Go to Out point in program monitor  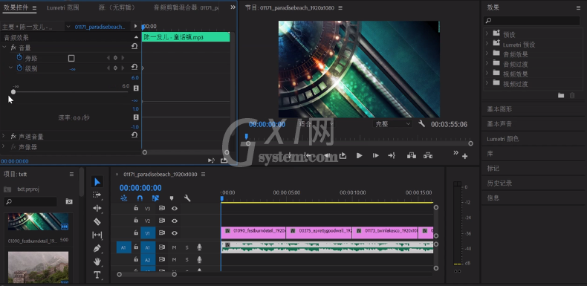[392, 156]
